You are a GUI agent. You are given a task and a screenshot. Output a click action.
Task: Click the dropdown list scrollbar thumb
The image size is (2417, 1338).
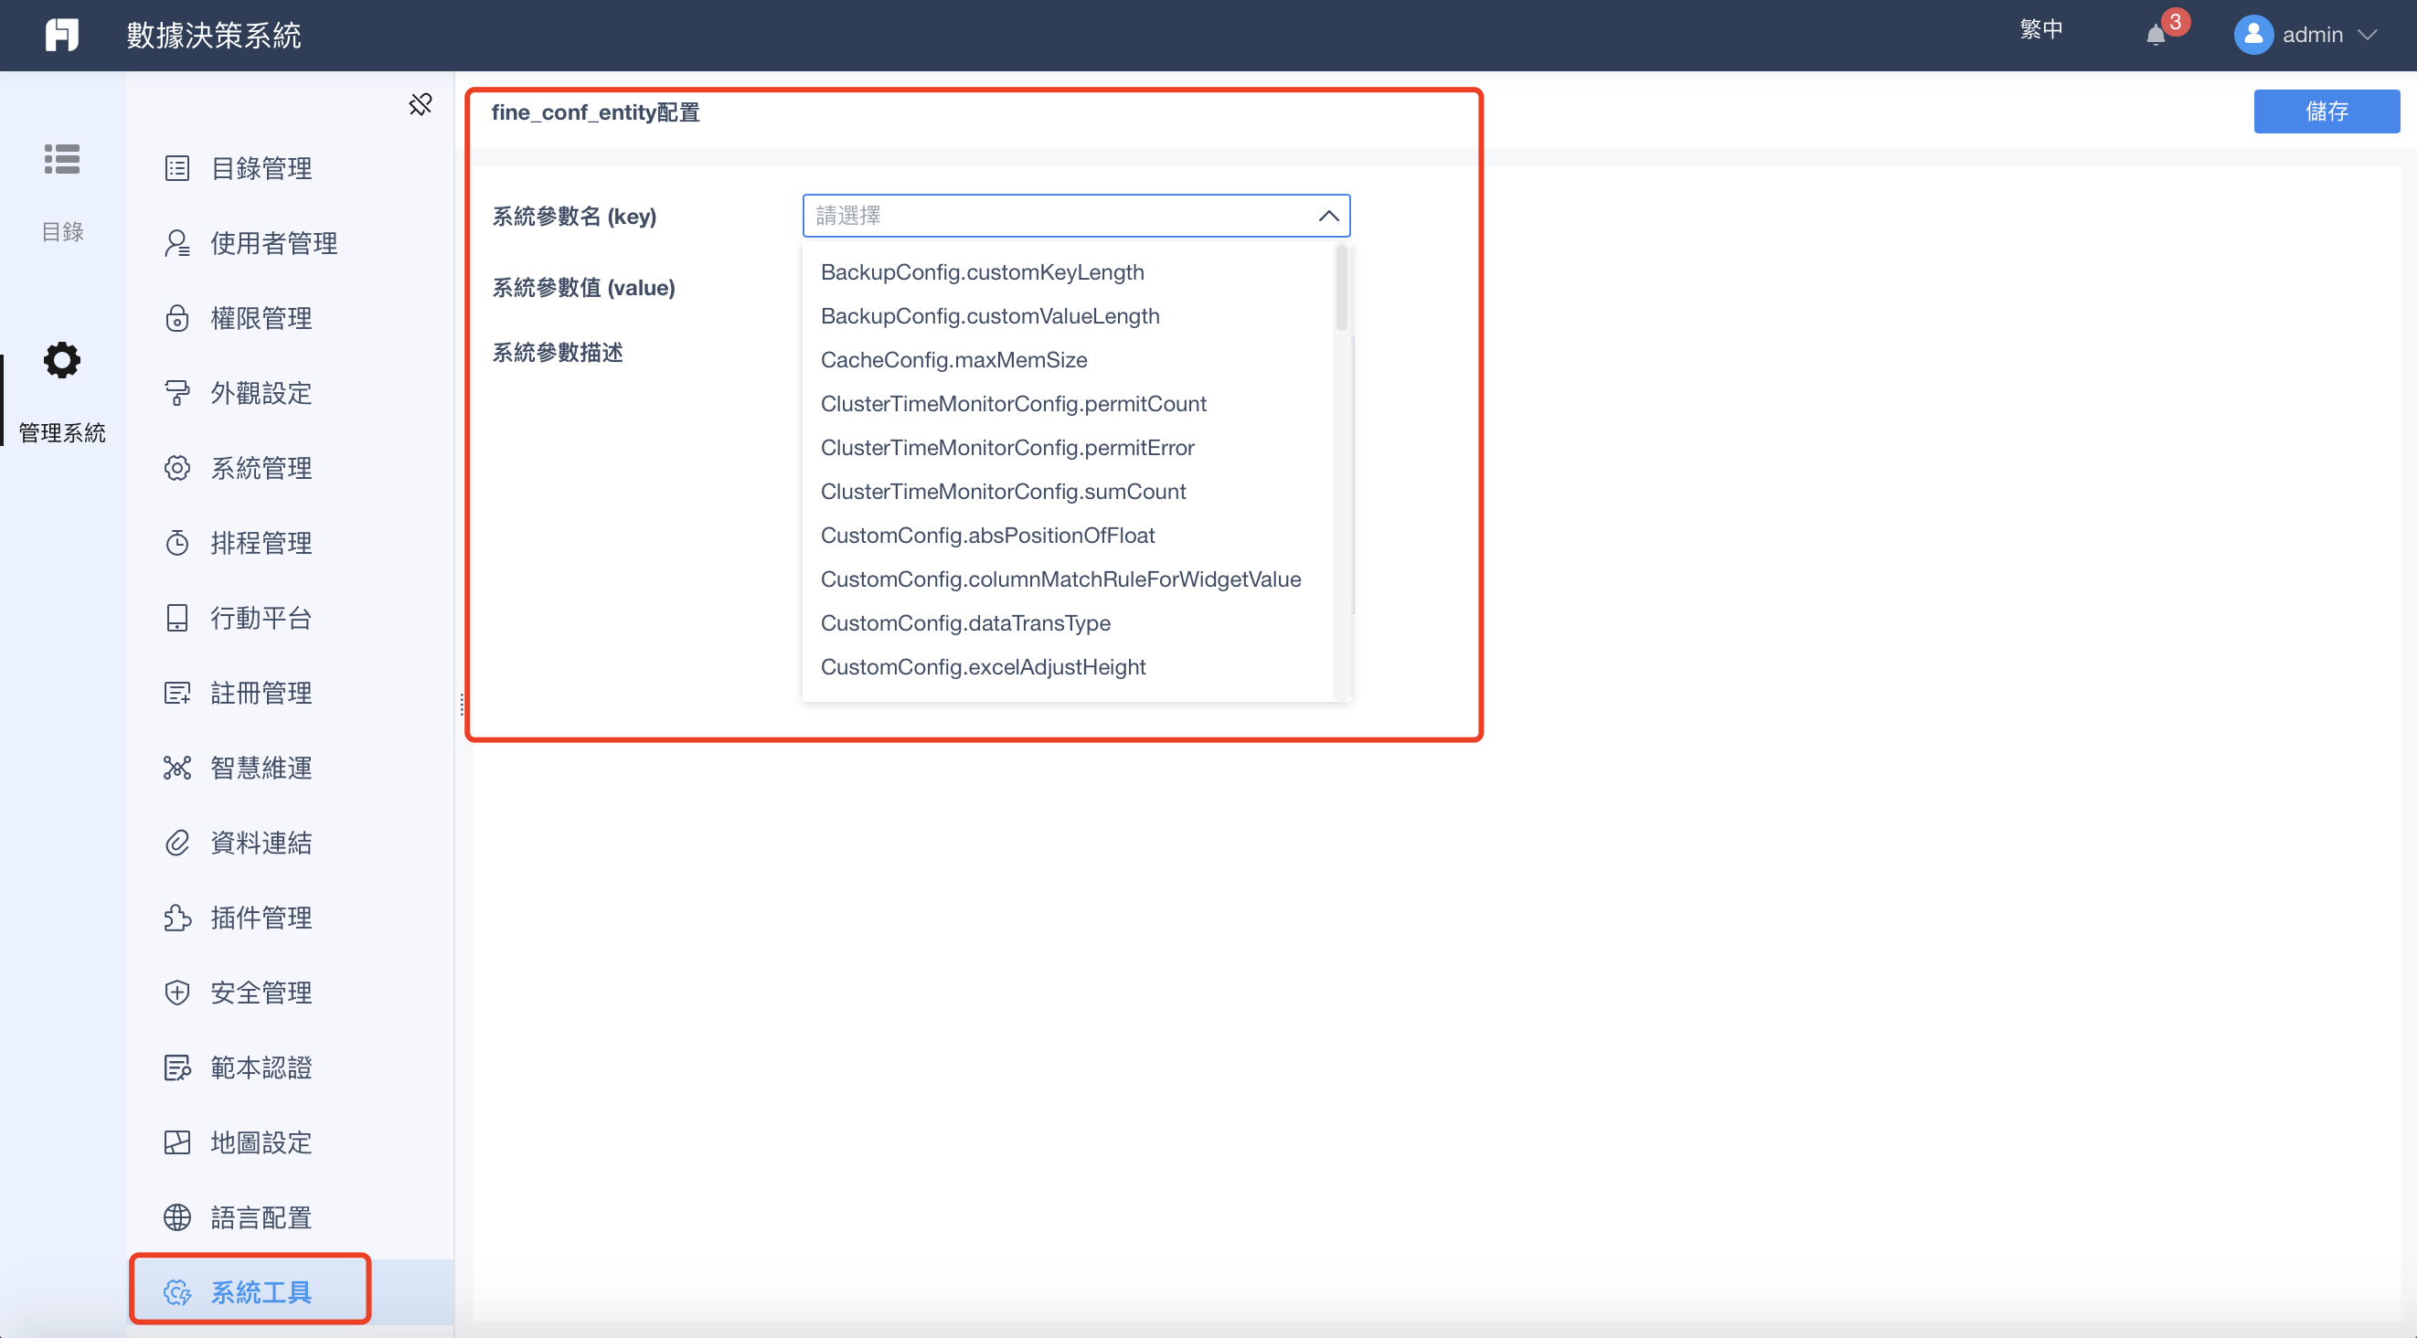1341,287
